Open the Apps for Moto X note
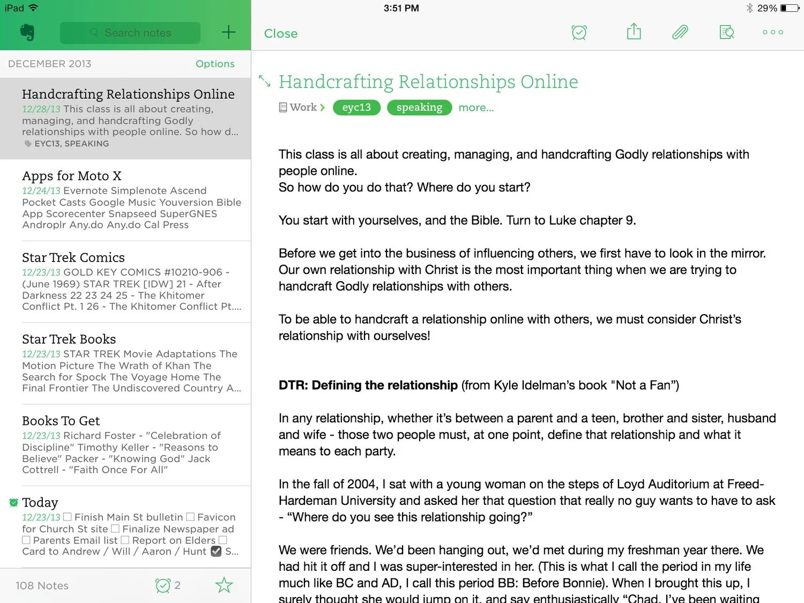 pyautogui.click(x=125, y=200)
